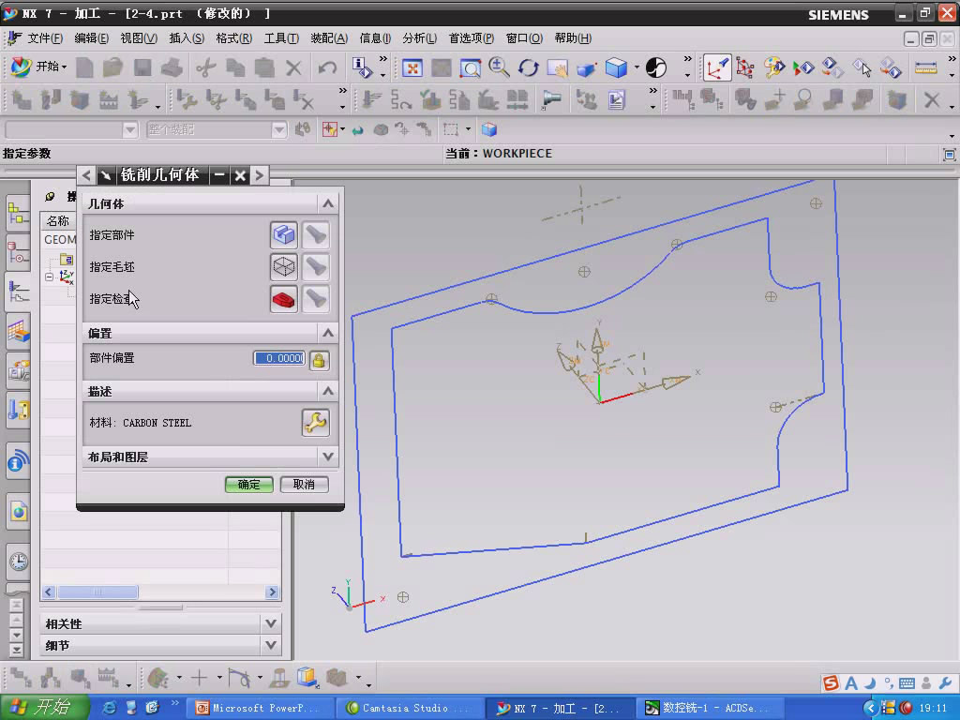
Task: Collapse the tree node under GEOMETRY
Action: click(x=49, y=277)
